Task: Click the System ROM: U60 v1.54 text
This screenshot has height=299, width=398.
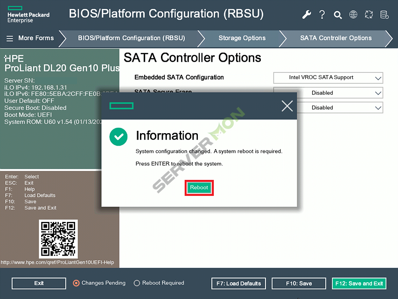Action: [x=53, y=122]
